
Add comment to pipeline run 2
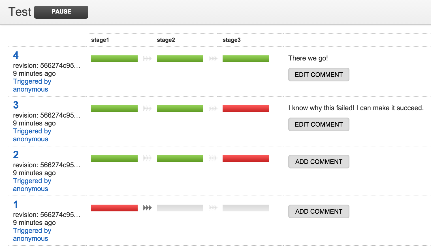tap(319, 162)
